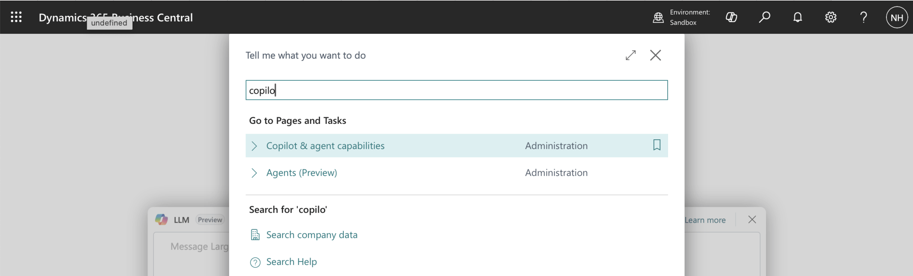Click into the 'copilo' search field
The image size is (913, 276).
click(x=456, y=90)
